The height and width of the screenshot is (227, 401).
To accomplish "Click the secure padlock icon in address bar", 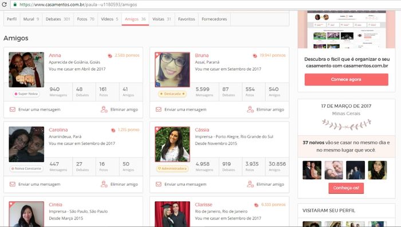I will [x=15, y=5].
